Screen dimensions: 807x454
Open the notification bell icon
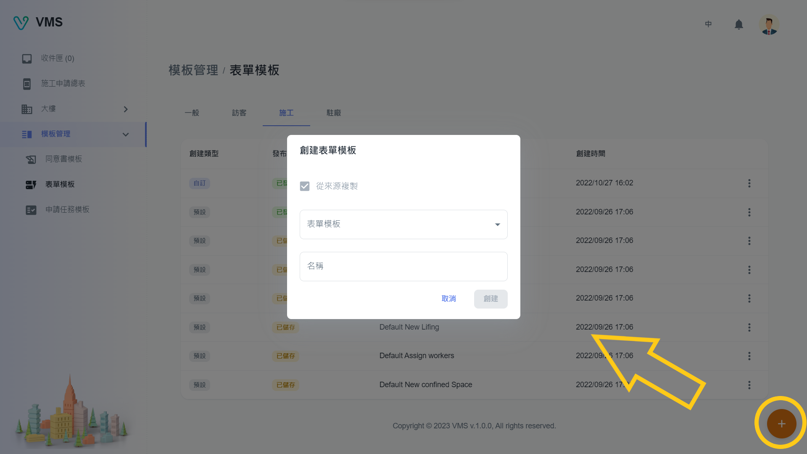point(738,24)
